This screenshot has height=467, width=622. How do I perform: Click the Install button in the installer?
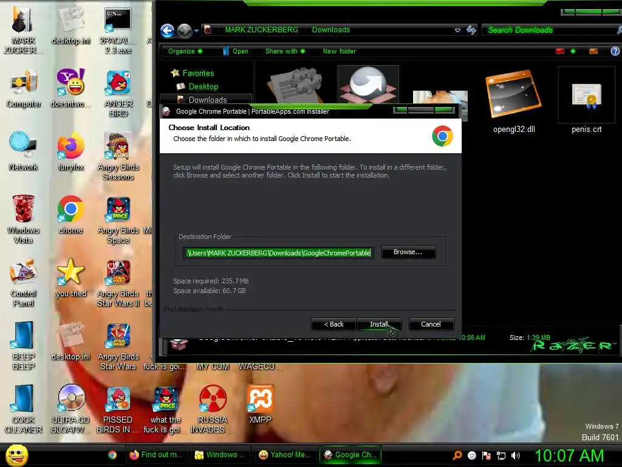[379, 324]
